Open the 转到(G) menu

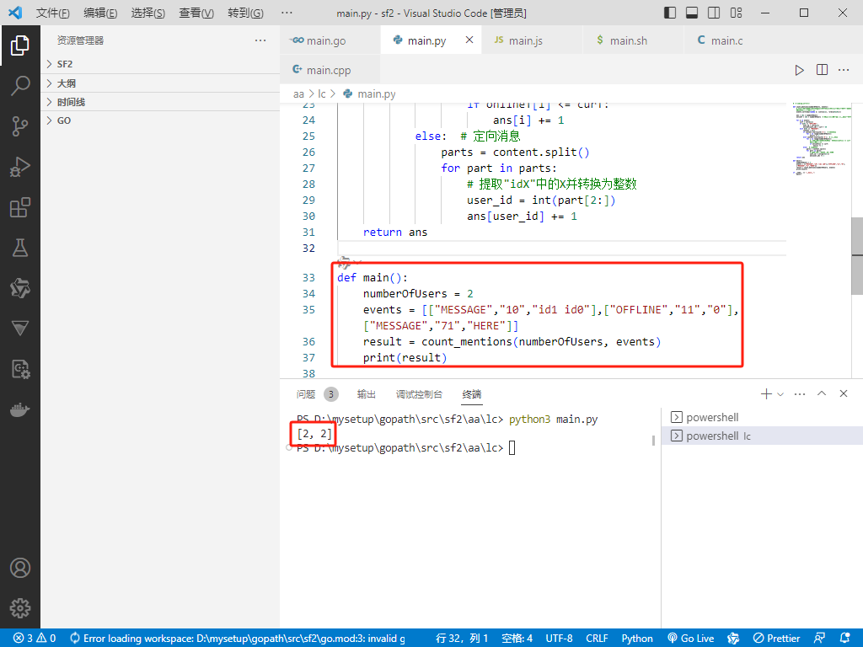point(245,13)
